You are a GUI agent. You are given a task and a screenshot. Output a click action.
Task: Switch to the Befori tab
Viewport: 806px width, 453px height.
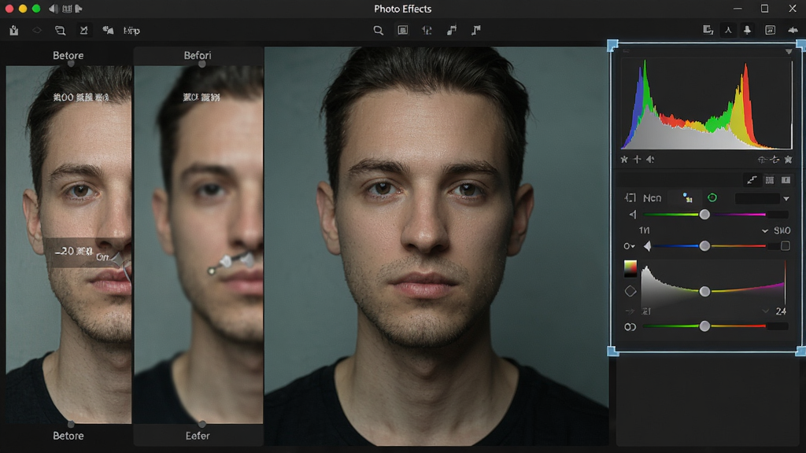pyautogui.click(x=198, y=56)
